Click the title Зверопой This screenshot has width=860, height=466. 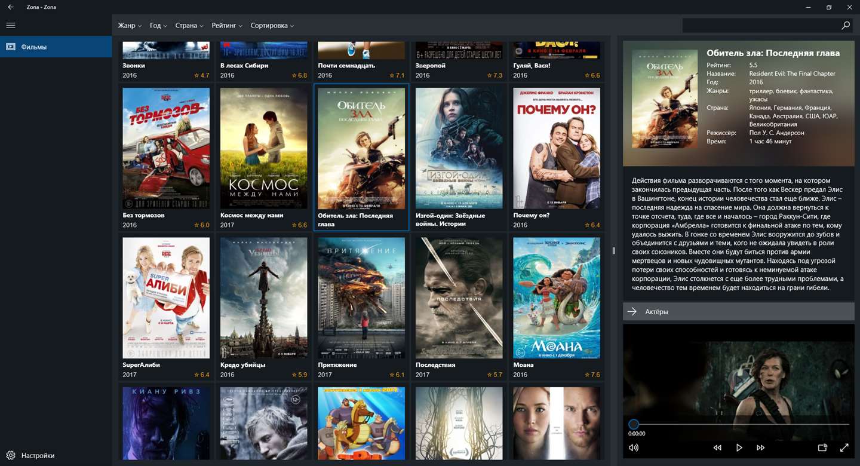pyautogui.click(x=431, y=66)
